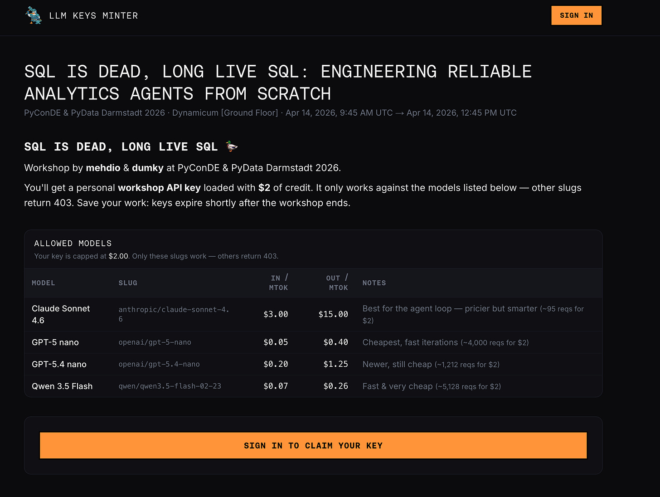The height and width of the screenshot is (497, 660).
Task: Click the $3.00 input price
Action: [x=276, y=314]
